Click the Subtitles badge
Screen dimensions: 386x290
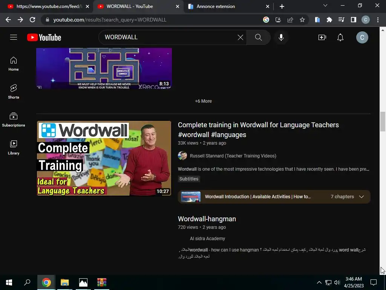click(189, 179)
